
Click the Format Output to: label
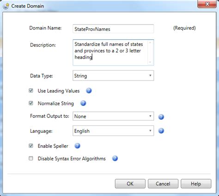pos(49,116)
